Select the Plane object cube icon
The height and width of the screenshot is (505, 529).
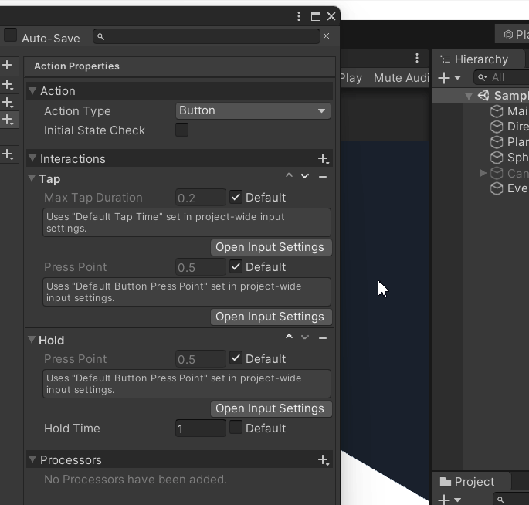(x=497, y=142)
